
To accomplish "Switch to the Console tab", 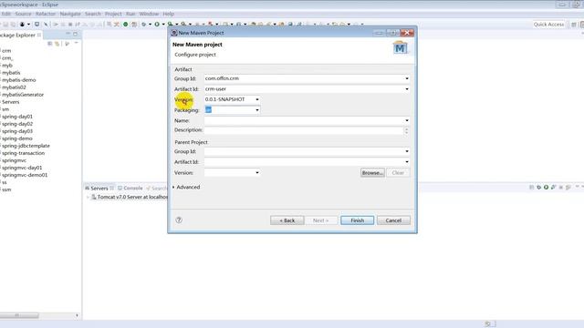I will [130, 189].
